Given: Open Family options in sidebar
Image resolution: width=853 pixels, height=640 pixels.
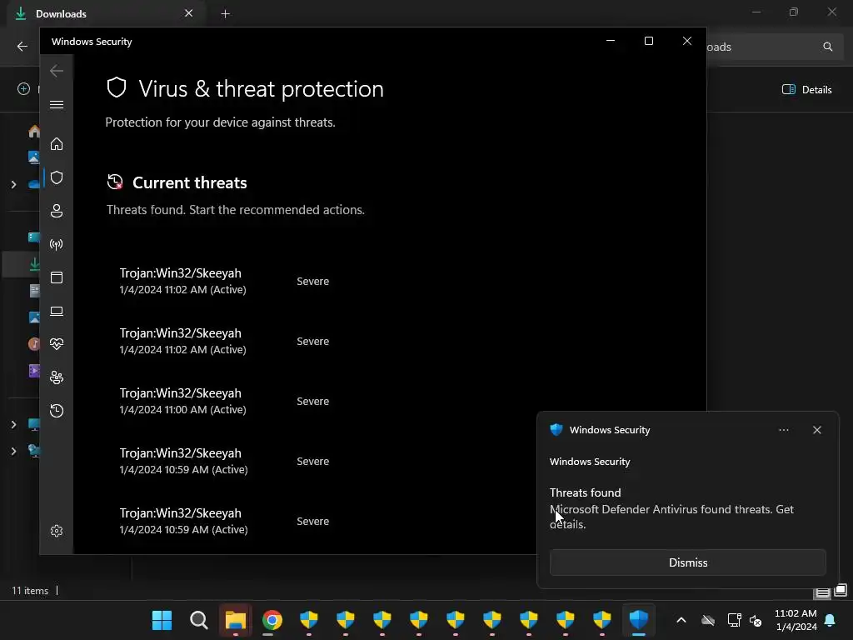Looking at the screenshot, I should (x=57, y=377).
